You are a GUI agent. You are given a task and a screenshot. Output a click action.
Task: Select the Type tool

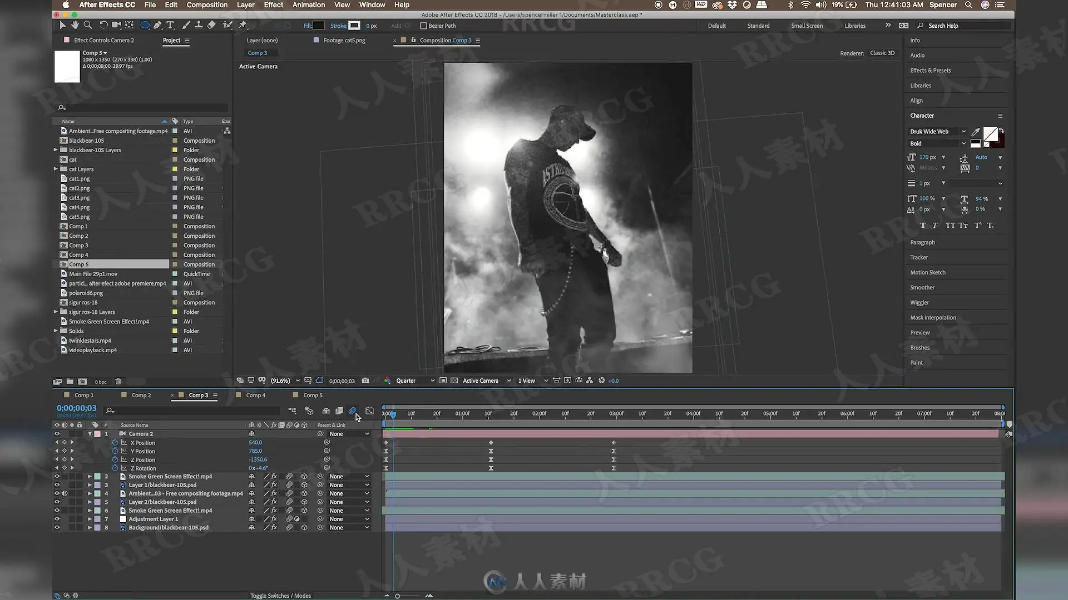(x=170, y=25)
